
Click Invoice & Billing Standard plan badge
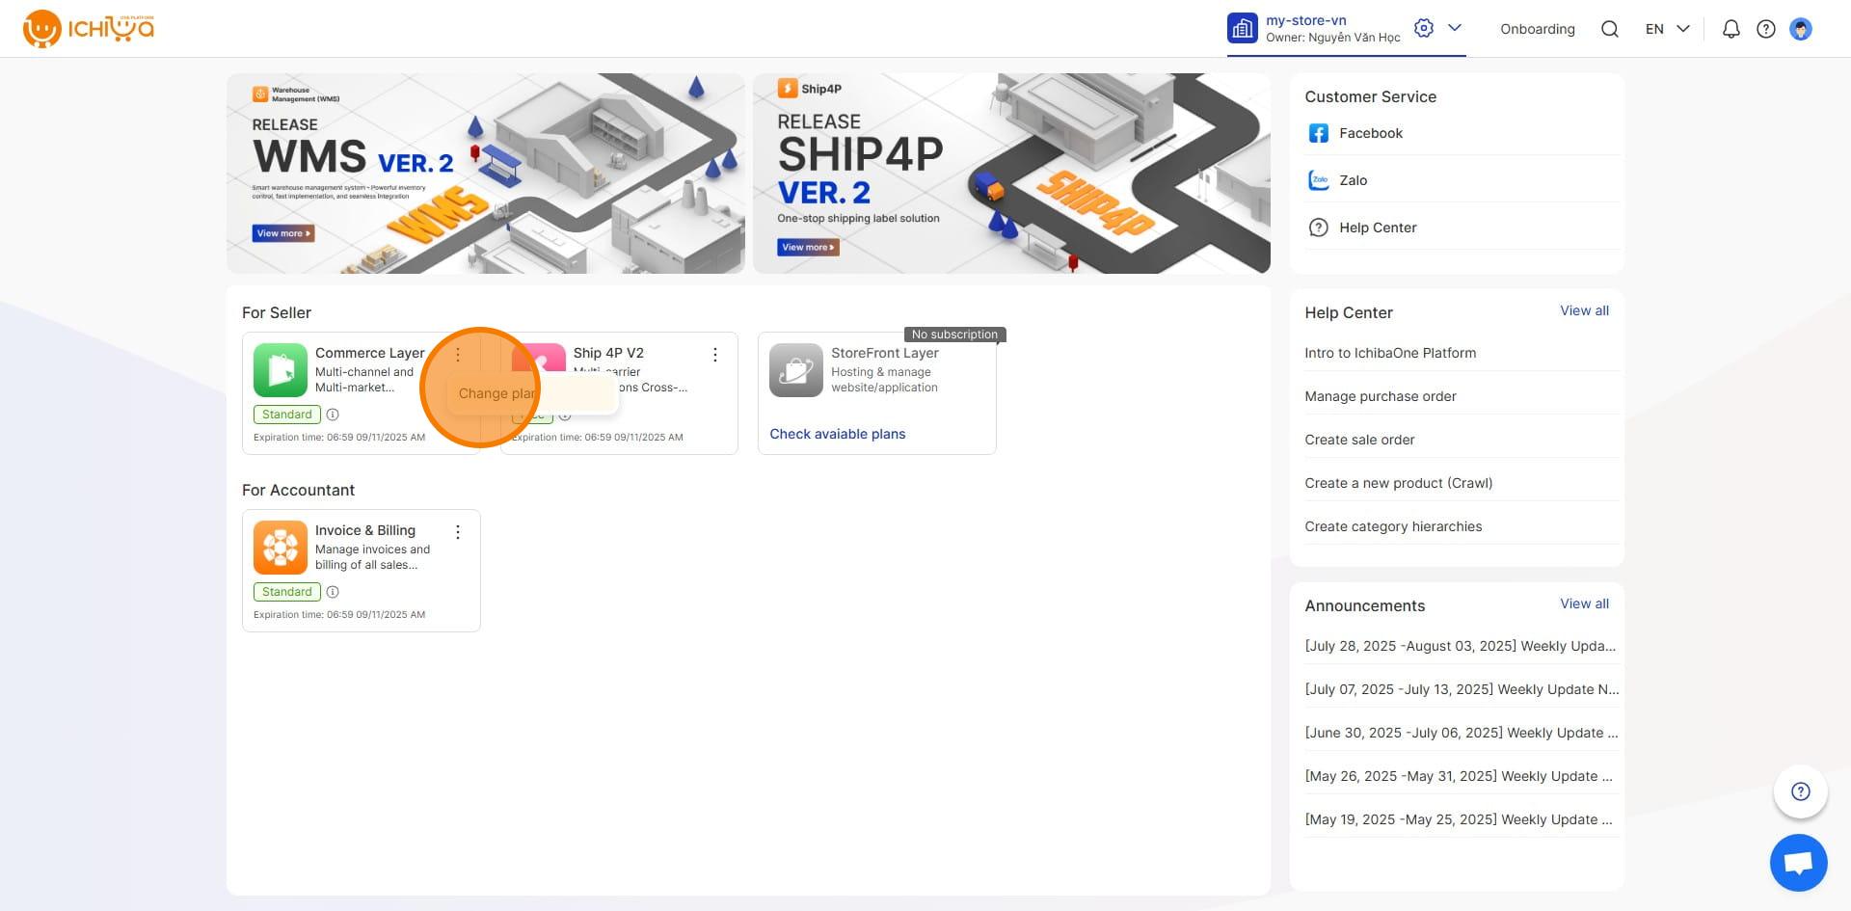click(287, 592)
